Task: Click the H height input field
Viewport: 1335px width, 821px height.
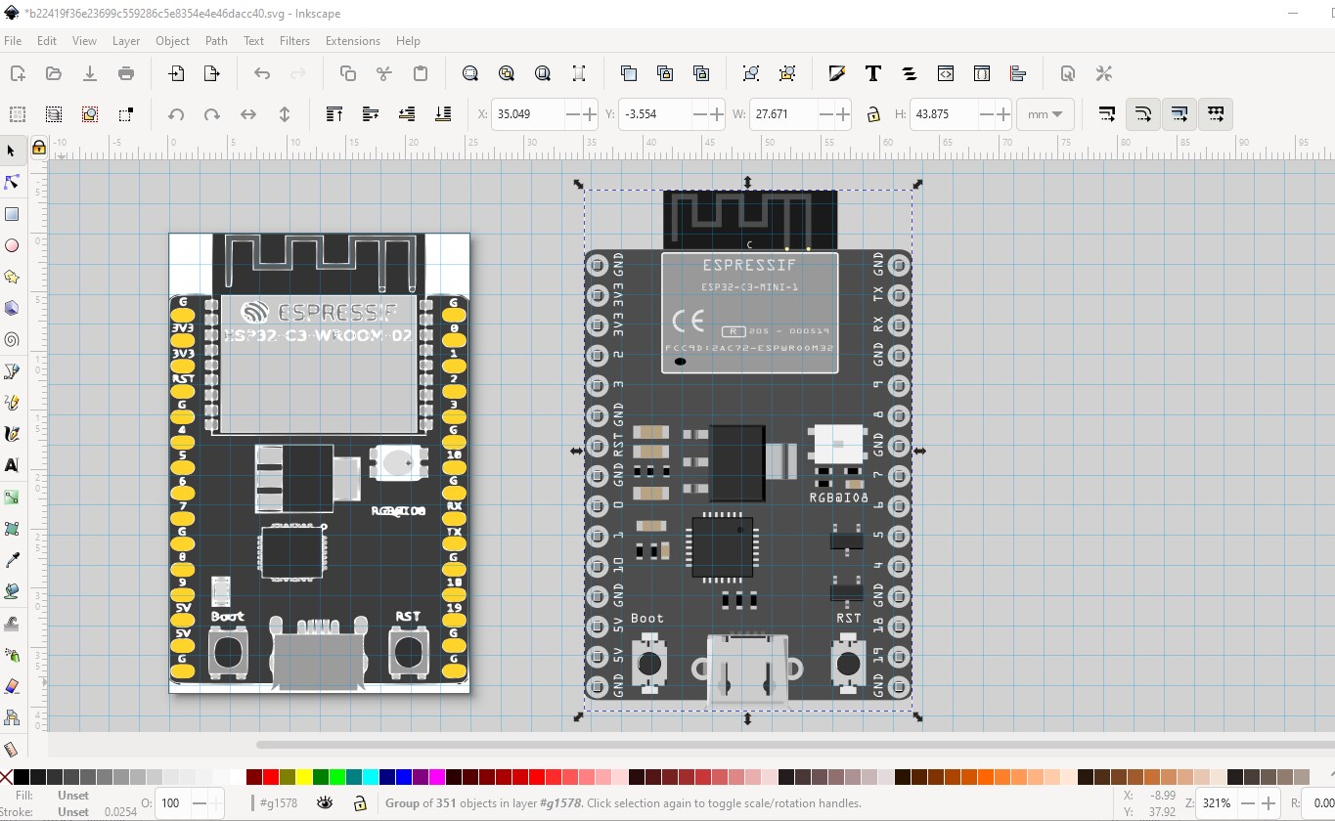Action: [x=945, y=114]
